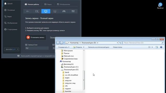Select game recording mode gamepad icon
The height and width of the screenshot is (93, 166).
click(64, 11)
